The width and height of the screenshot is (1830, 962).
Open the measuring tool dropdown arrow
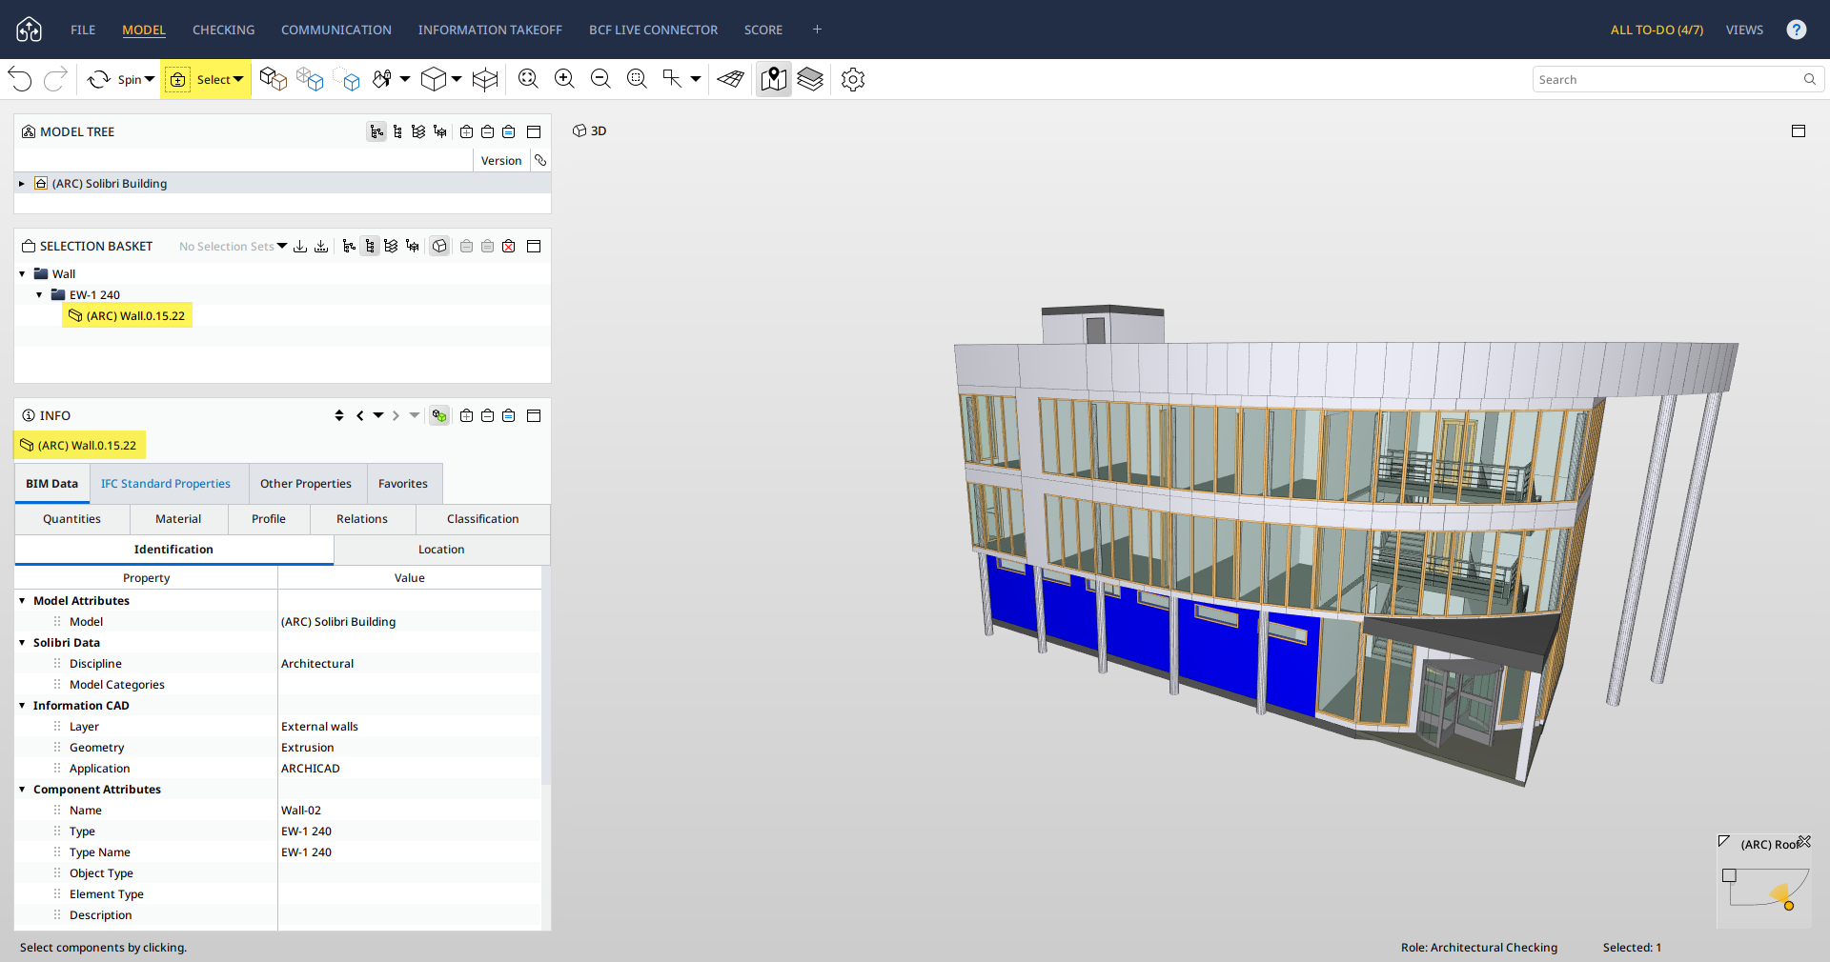(696, 79)
